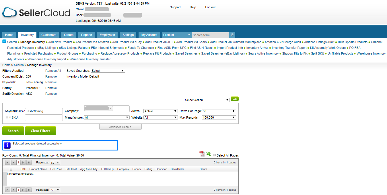Open the My Account tab
This screenshot has height=195, width=387.
coord(149,35)
